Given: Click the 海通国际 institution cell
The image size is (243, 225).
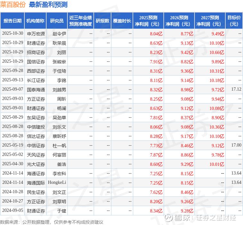Looking at the screenshot, I should click(36, 183).
